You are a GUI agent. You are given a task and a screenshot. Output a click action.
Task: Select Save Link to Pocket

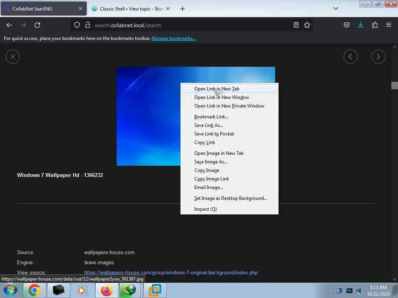[229, 134]
